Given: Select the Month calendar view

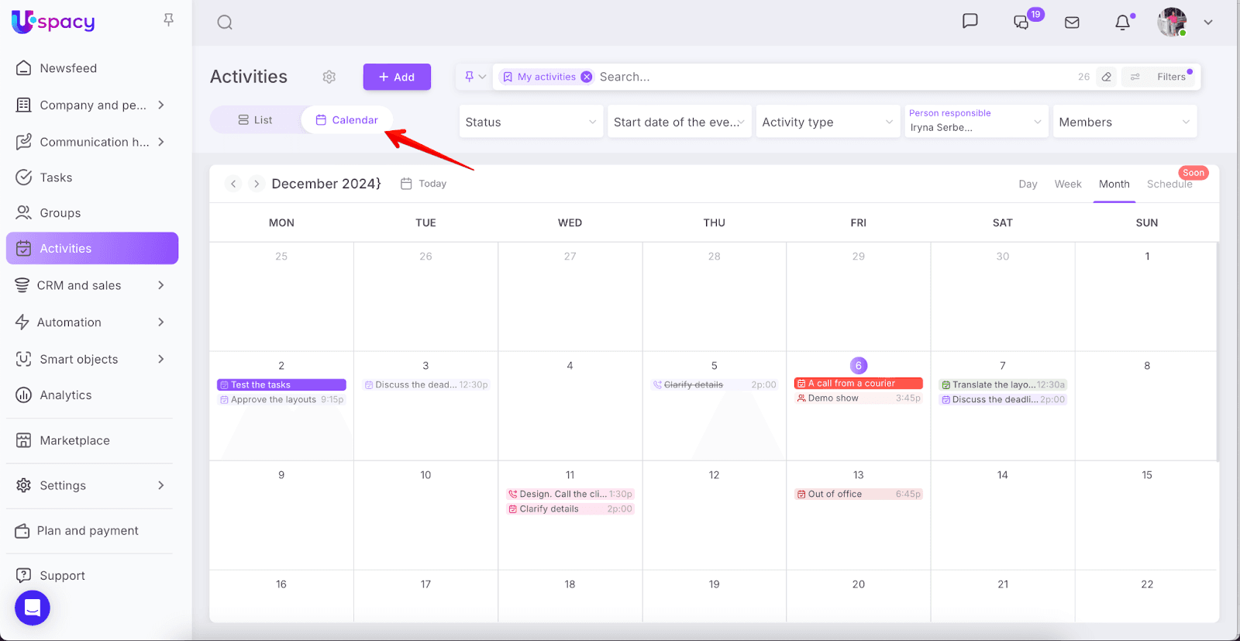Looking at the screenshot, I should tap(1114, 184).
